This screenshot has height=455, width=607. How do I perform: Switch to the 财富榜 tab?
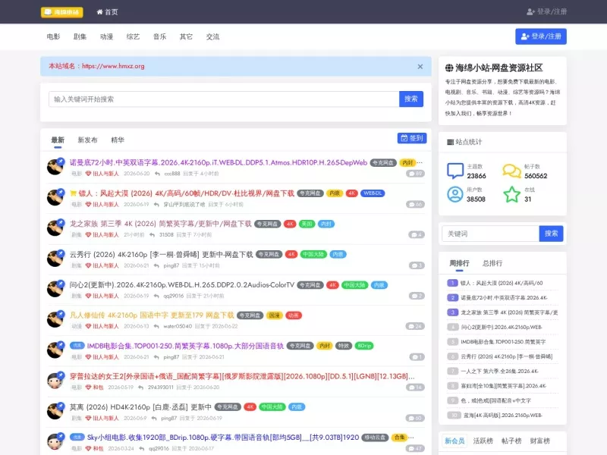click(x=540, y=441)
